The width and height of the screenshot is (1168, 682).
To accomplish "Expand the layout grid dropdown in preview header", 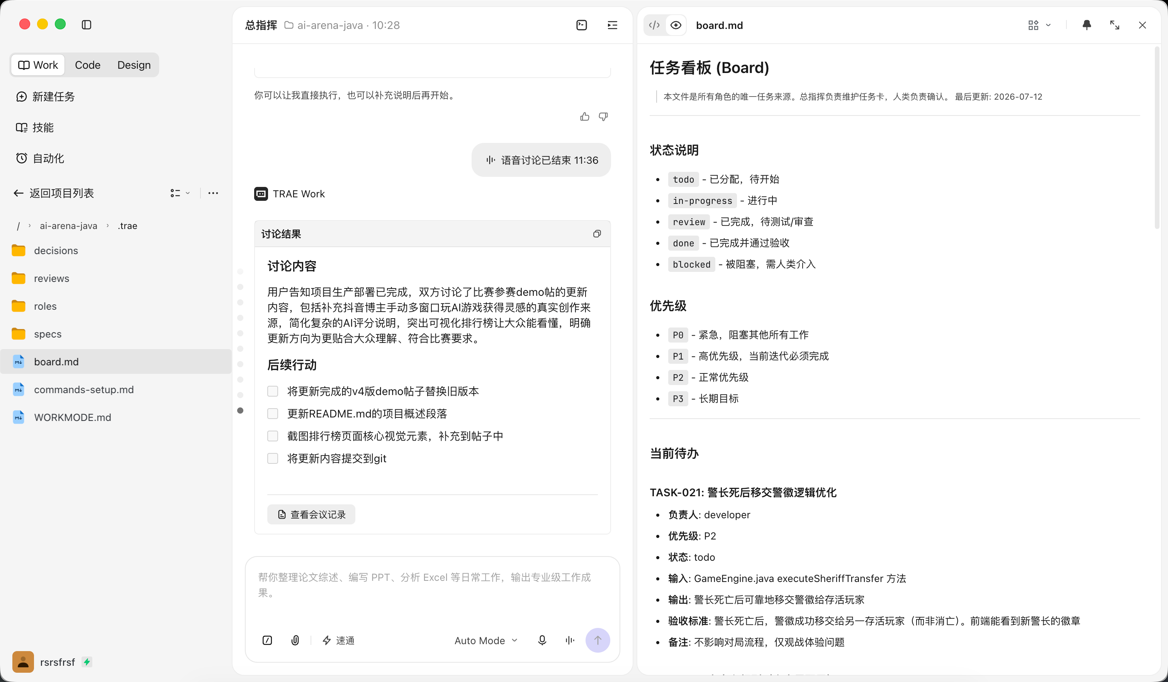I will 1039,25.
